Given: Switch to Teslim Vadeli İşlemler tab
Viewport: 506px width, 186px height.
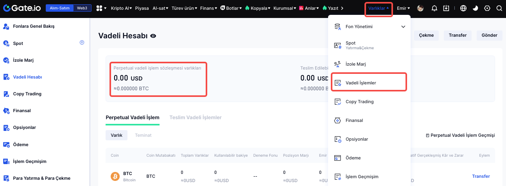Looking at the screenshot, I should pyautogui.click(x=196, y=117).
